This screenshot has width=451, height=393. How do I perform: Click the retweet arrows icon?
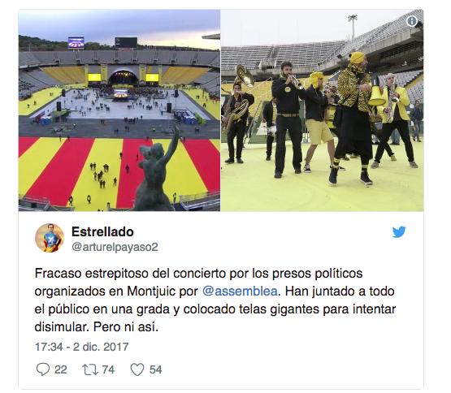tap(90, 369)
